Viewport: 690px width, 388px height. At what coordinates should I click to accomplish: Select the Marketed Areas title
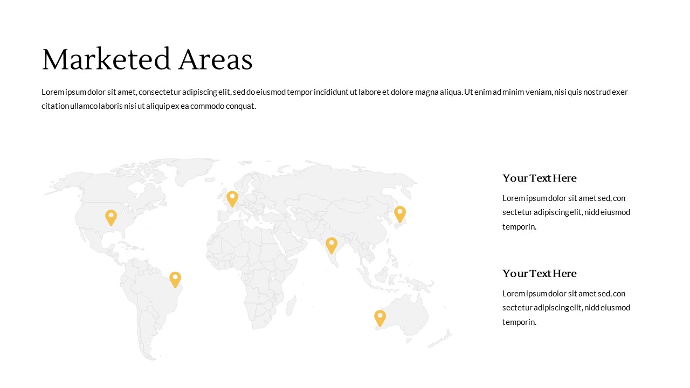(147, 59)
